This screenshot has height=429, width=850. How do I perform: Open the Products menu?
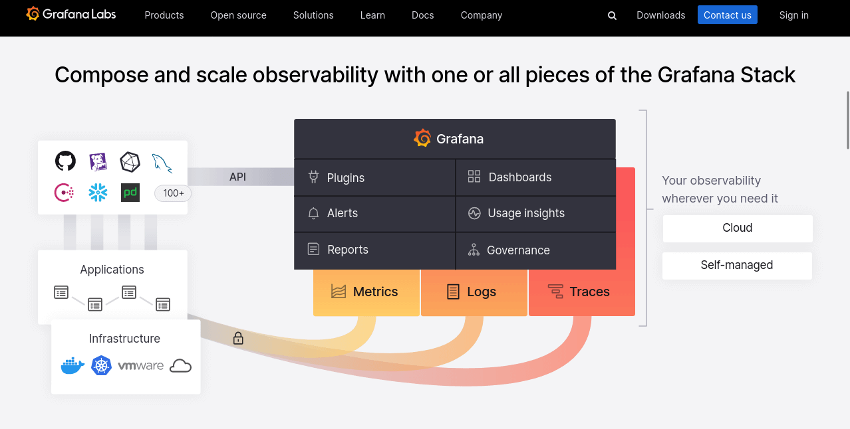pos(164,15)
